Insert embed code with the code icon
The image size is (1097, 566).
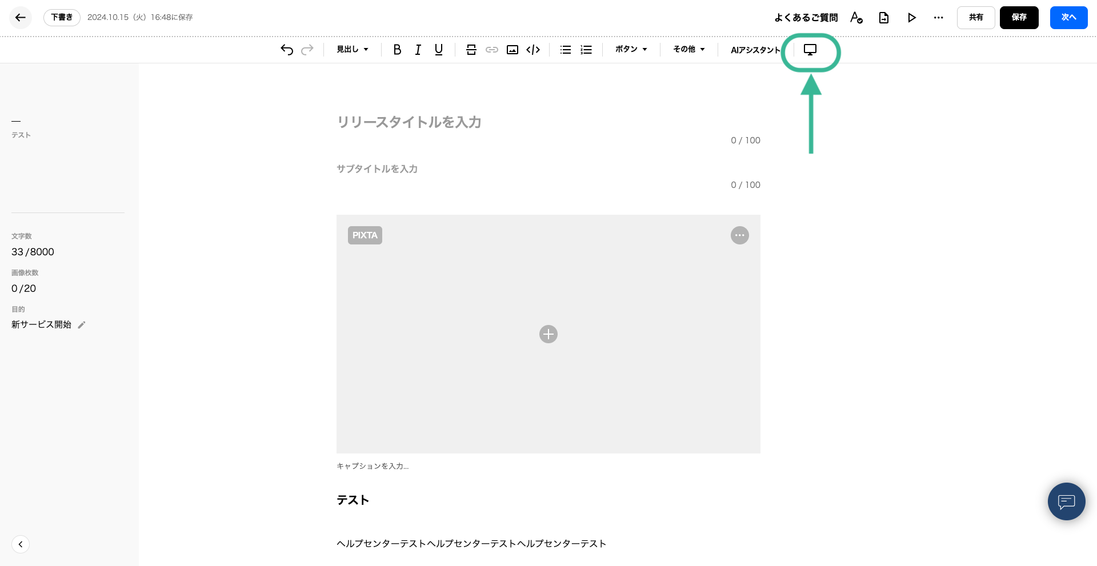pos(533,50)
